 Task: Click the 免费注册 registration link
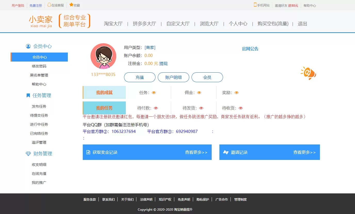[36, 5]
